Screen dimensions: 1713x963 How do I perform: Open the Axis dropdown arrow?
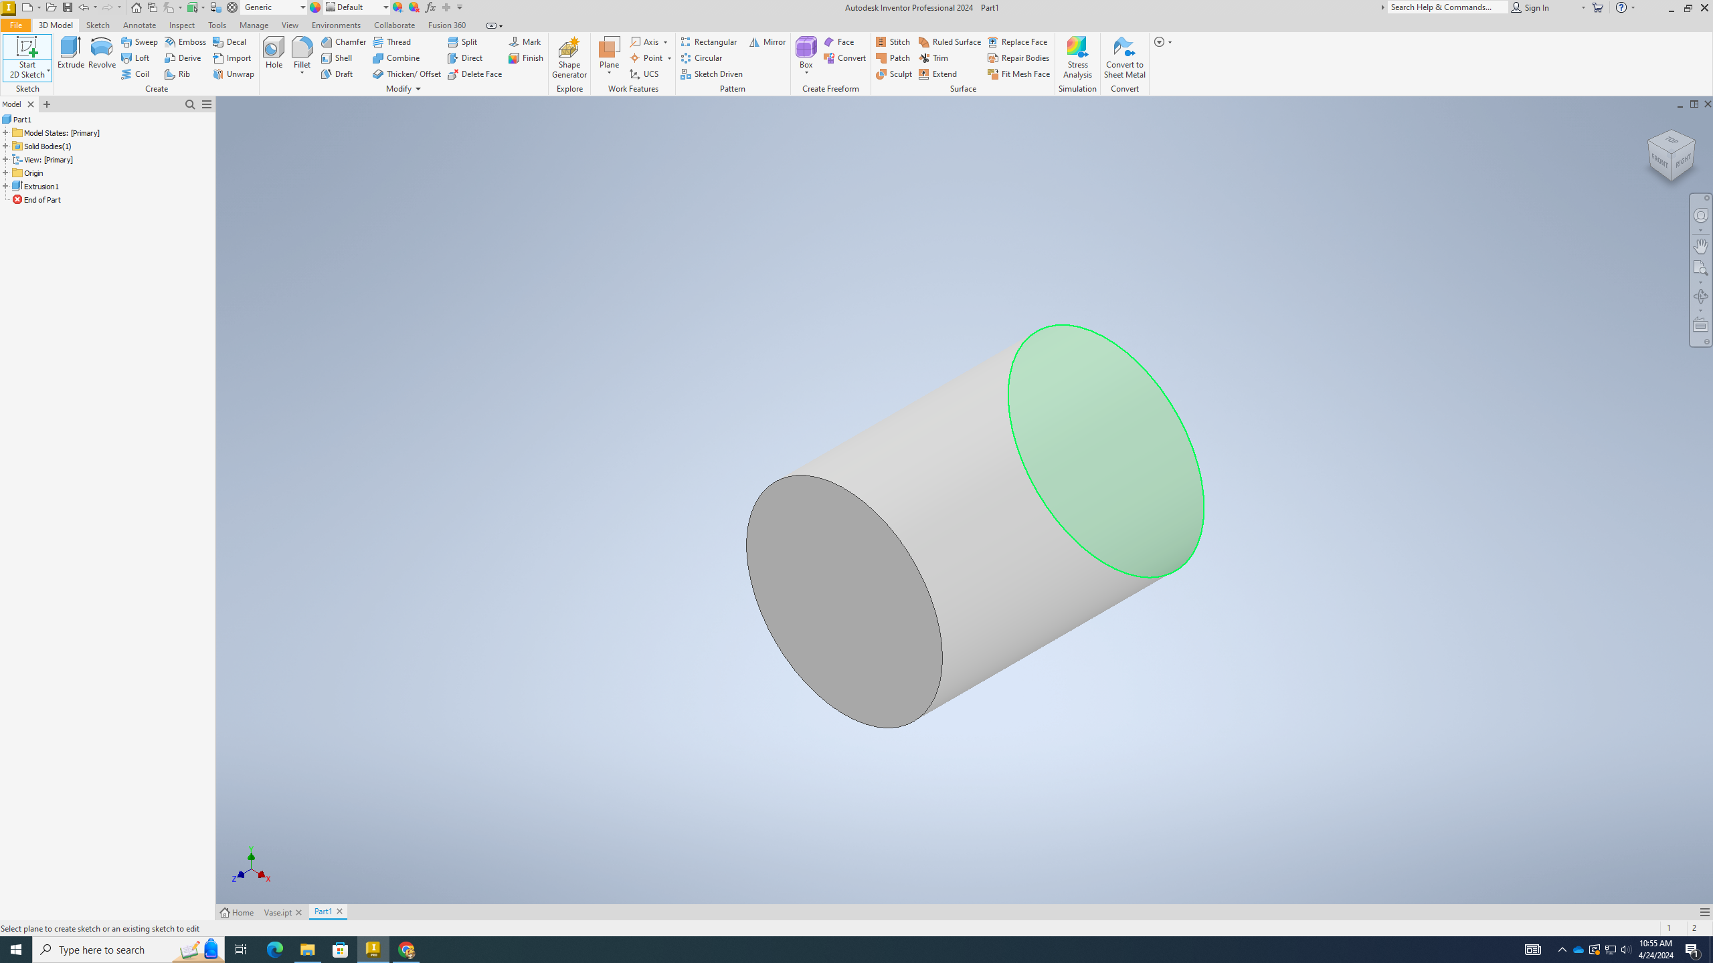[x=665, y=42]
